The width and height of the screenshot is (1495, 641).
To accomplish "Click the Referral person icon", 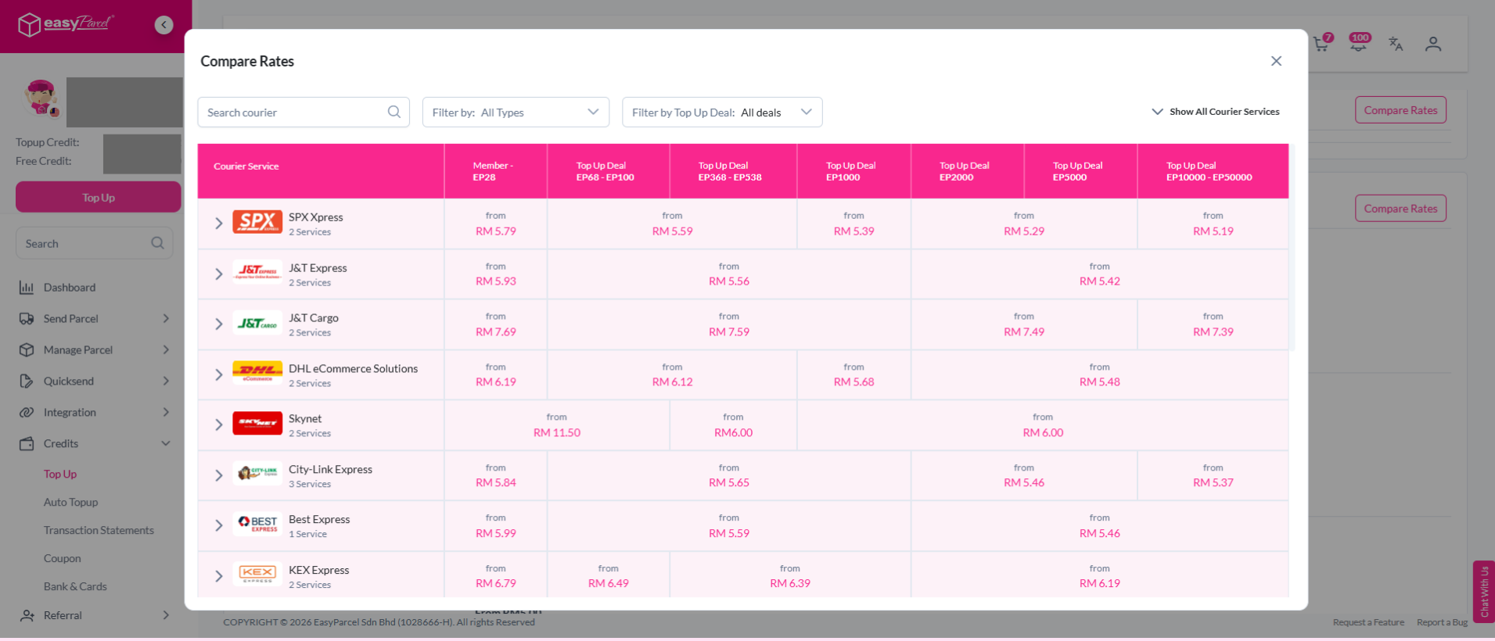I will click(27, 616).
